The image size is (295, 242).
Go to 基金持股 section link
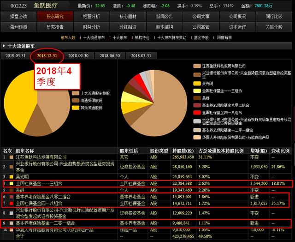[x=201, y=37]
